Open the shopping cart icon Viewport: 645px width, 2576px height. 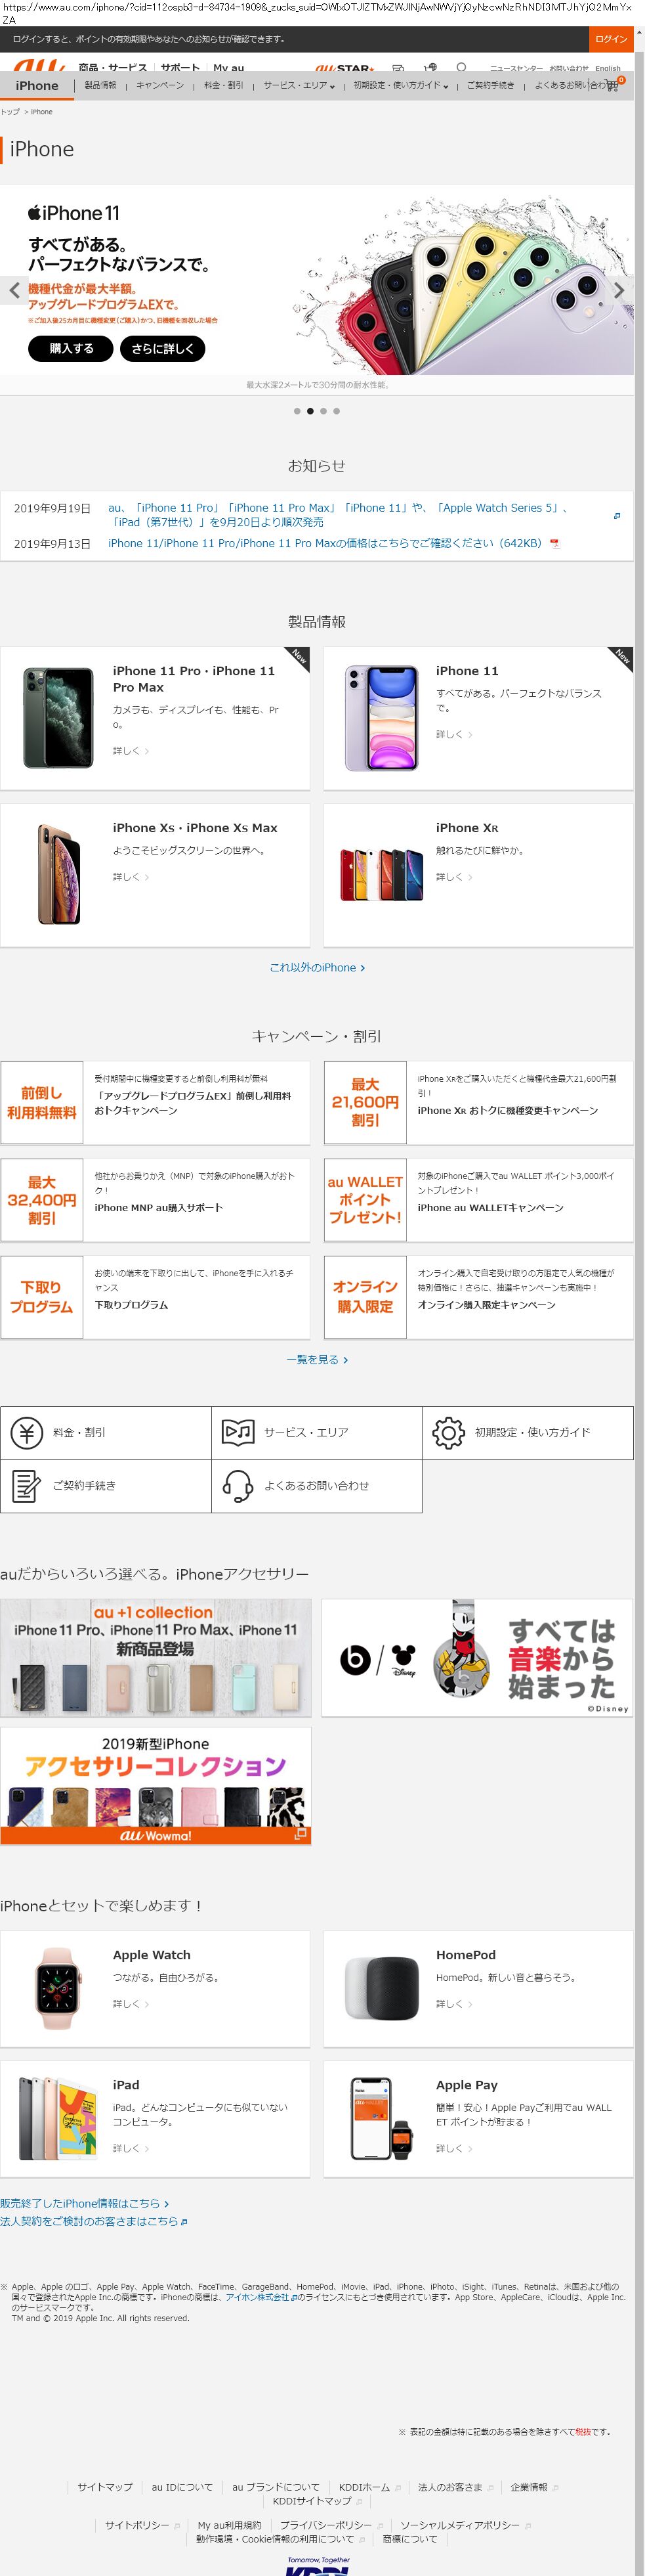(613, 85)
